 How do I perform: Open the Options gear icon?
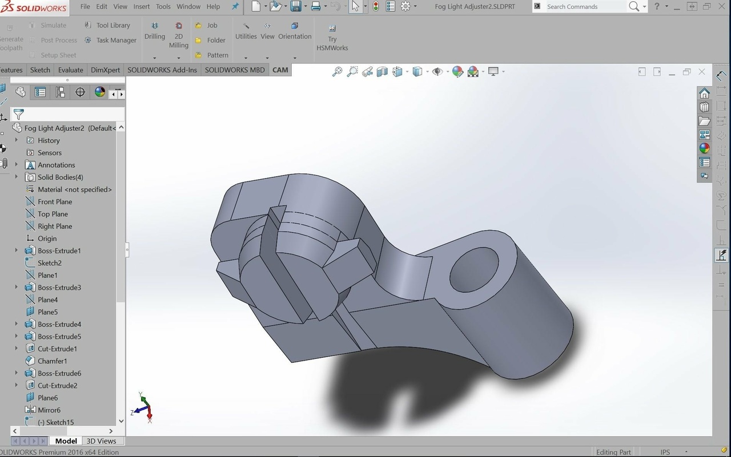tap(405, 6)
